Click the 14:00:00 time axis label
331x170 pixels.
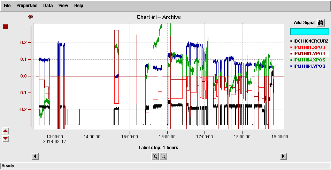coord(92,137)
